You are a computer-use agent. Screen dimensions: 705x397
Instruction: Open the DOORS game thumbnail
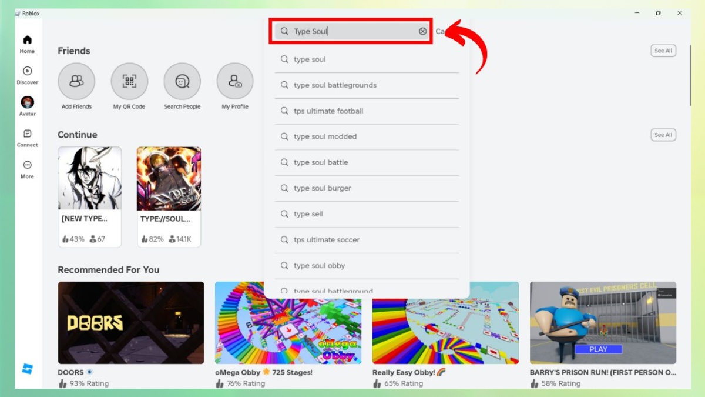coord(131,322)
